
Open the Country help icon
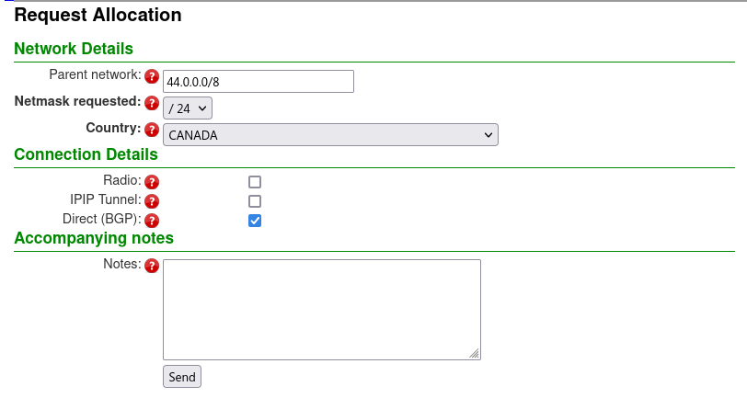152,130
